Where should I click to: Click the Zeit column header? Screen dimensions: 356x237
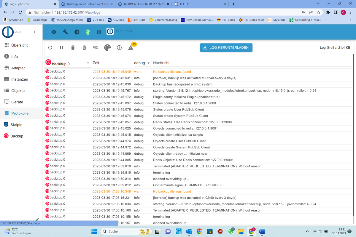tap(96, 63)
